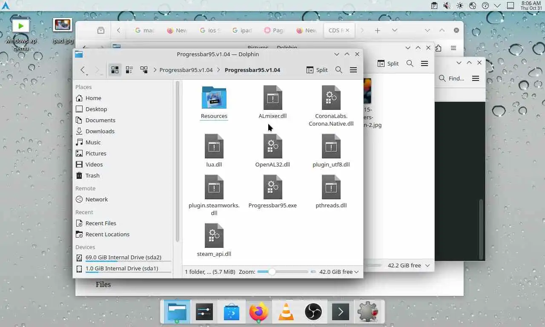Click parent Progressbar95.v1.04 breadcrumb
Viewport: 545px width, 327px height.
(186, 70)
